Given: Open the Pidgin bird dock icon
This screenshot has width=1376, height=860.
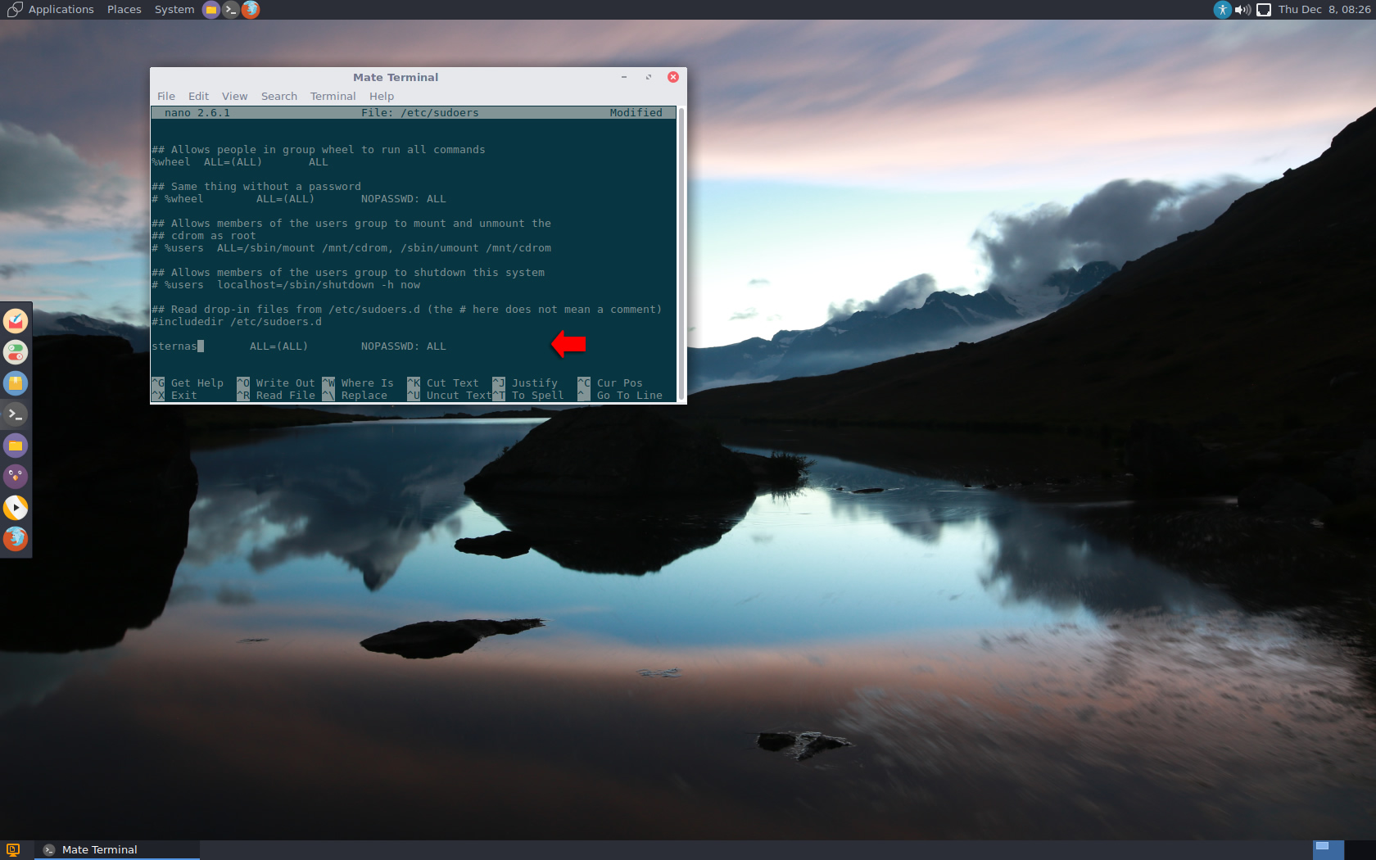Looking at the screenshot, I should coord(16,477).
